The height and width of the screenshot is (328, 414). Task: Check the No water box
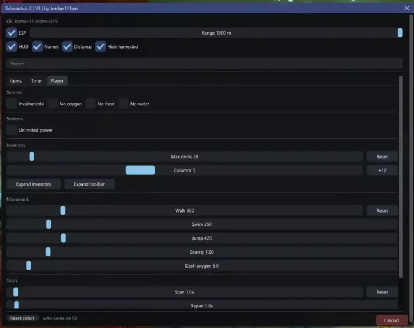[x=123, y=104]
